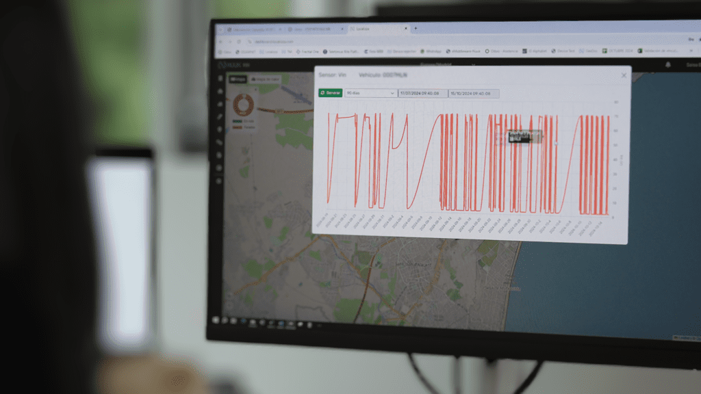
Task: Click the notification bell icon
Action: click(x=668, y=65)
